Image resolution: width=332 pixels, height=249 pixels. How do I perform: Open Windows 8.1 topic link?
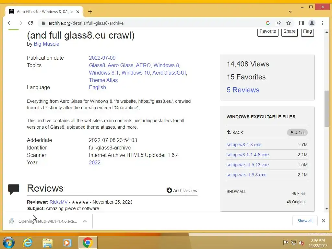click(104, 73)
